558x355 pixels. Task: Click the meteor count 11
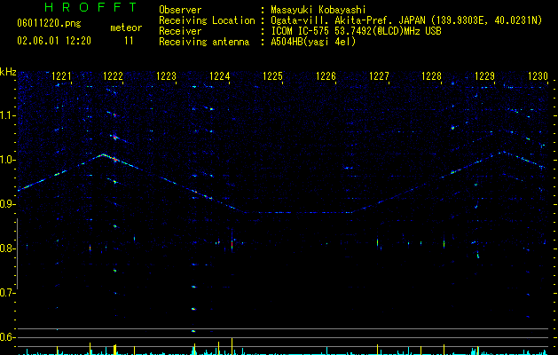(129, 41)
